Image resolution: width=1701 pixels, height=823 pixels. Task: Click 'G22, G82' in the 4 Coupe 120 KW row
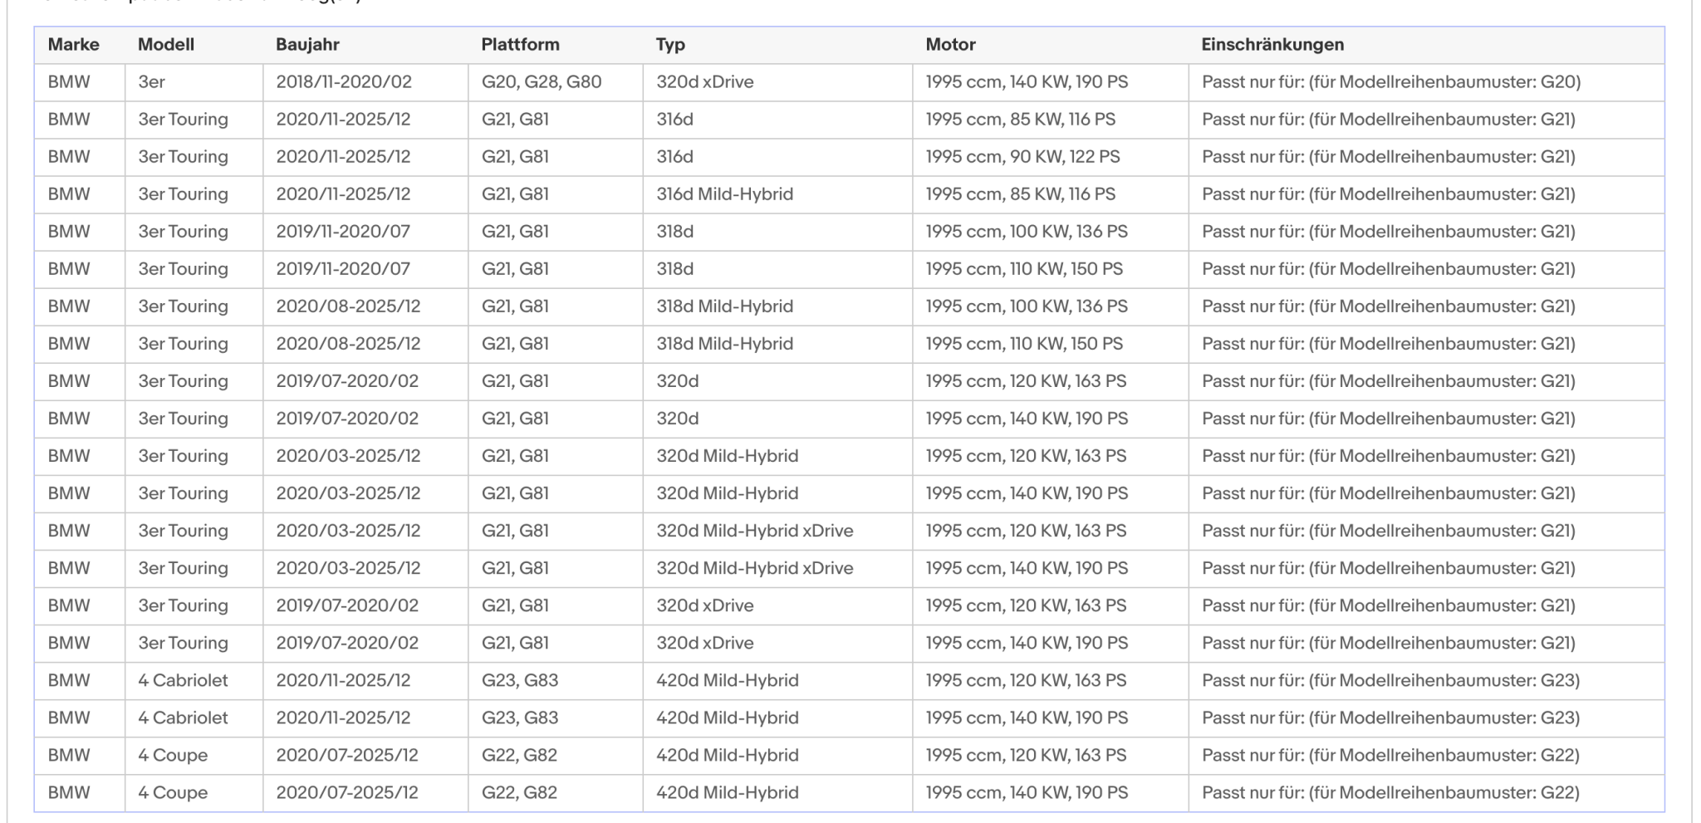pos(519,755)
